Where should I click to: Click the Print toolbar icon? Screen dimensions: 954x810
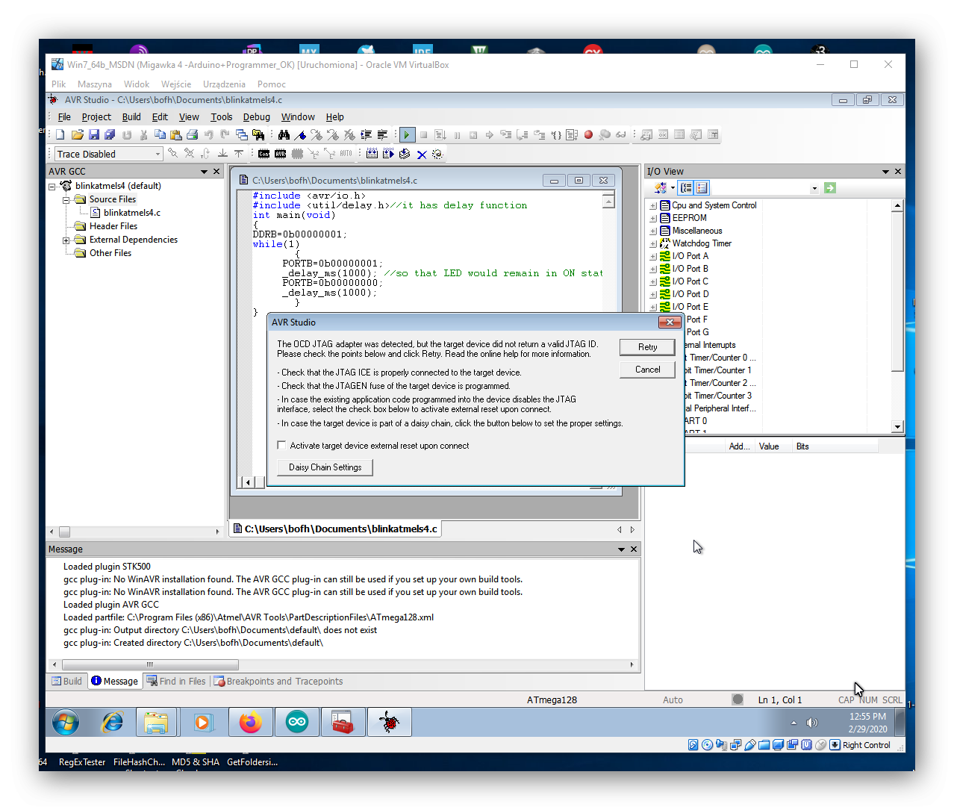pos(192,135)
